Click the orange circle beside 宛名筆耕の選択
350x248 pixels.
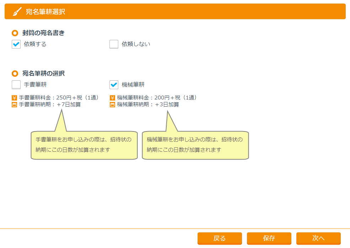(x=15, y=74)
